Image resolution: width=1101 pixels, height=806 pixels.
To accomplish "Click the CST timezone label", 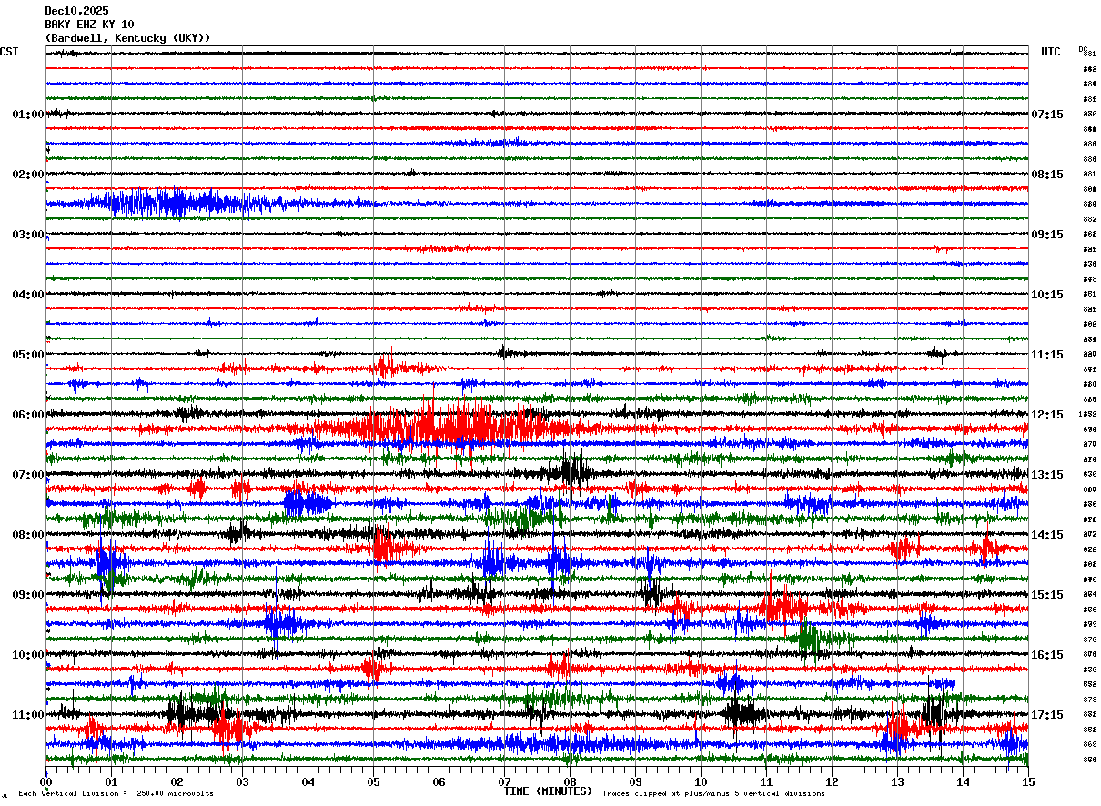I will click(9, 53).
